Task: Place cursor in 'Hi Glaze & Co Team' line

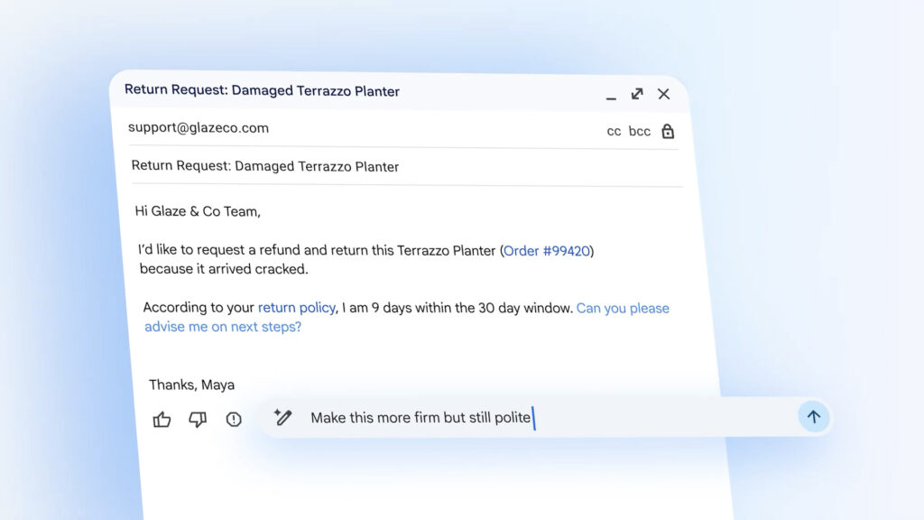Action: 197,211
